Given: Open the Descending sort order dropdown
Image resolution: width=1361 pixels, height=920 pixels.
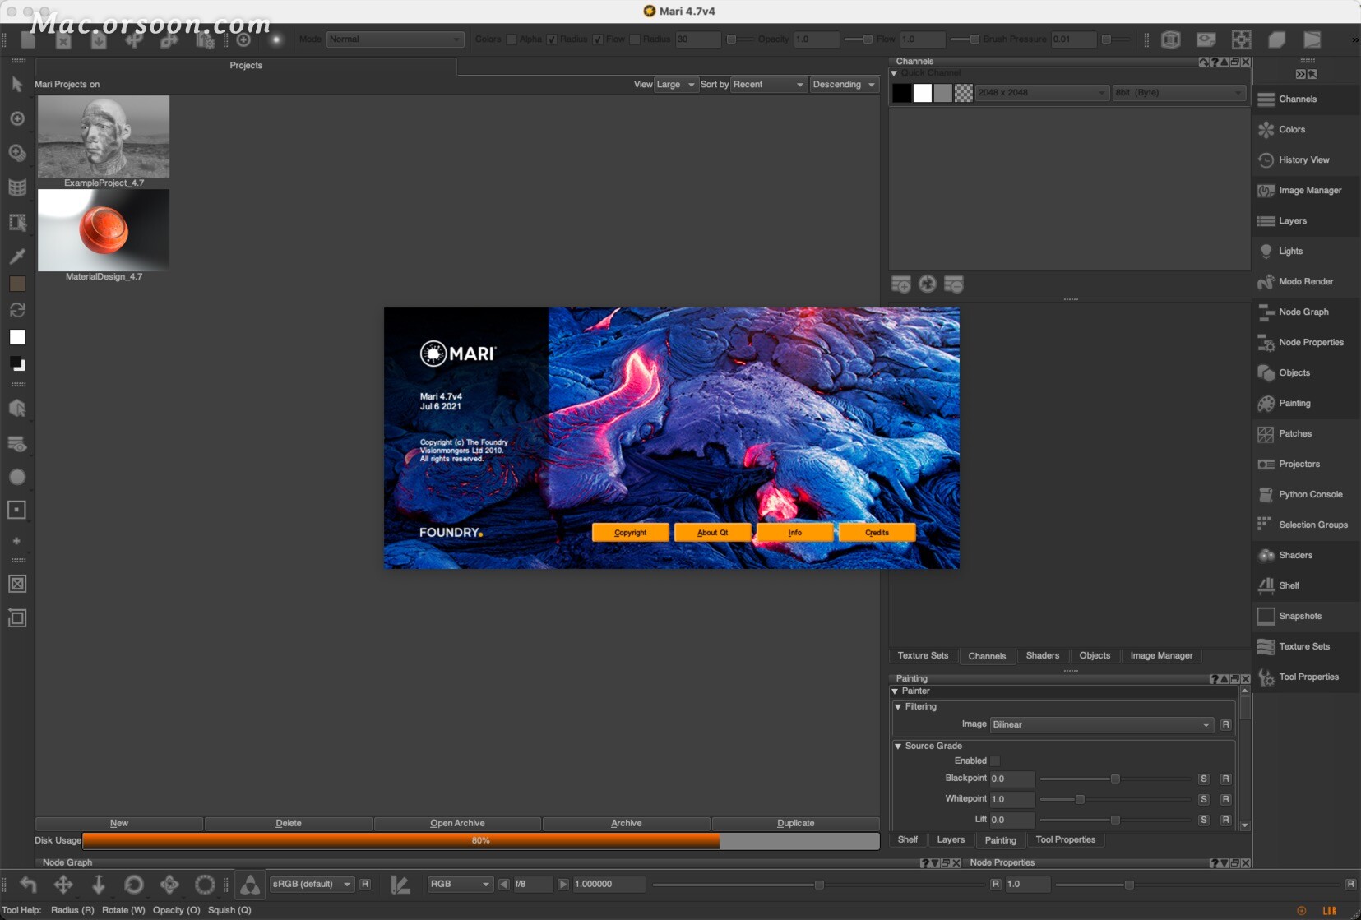Looking at the screenshot, I should pyautogui.click(x=844, y=85).
